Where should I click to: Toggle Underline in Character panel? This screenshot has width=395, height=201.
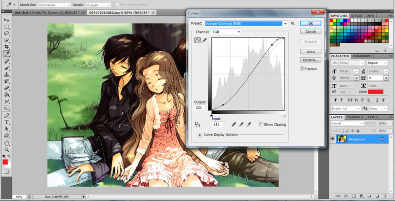(377, 100)
